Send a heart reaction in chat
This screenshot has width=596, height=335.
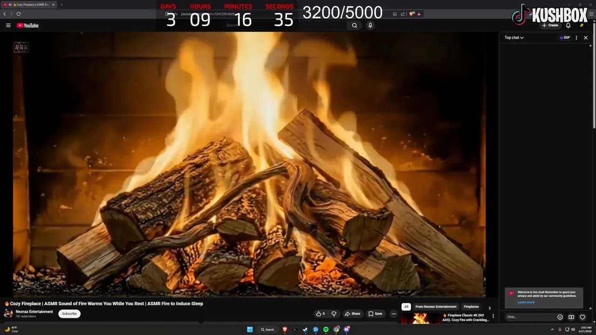pyautogui.click(x=582, y=317)
